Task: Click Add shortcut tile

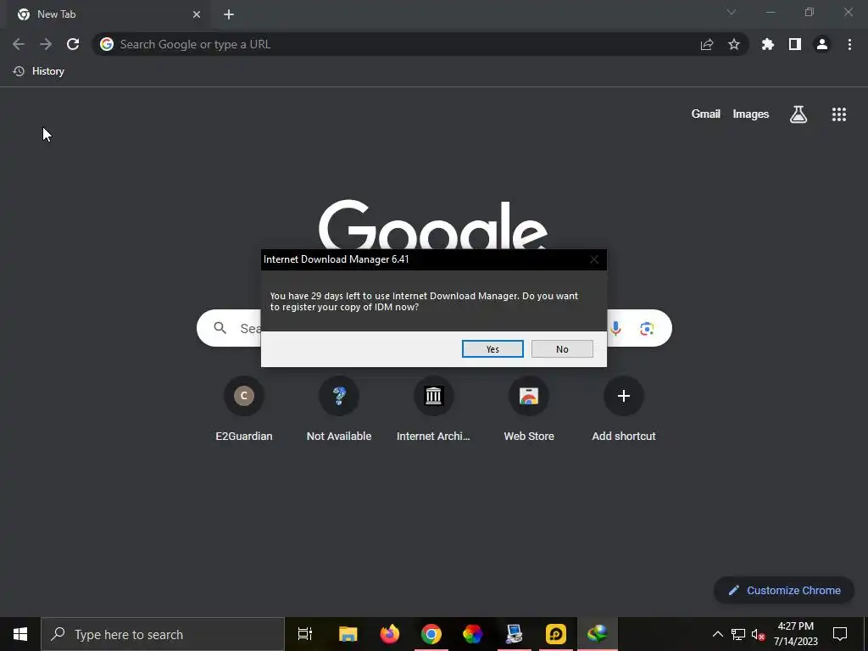Action: tap(624, 409)
